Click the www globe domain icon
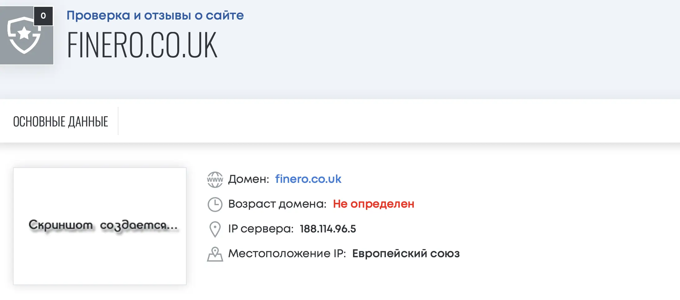680x300 pixels. (x=215, y=179)
